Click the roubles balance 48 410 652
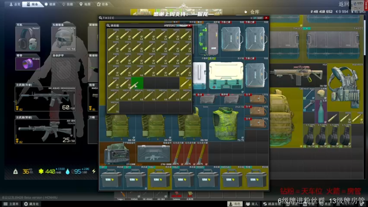 [322, 11]
